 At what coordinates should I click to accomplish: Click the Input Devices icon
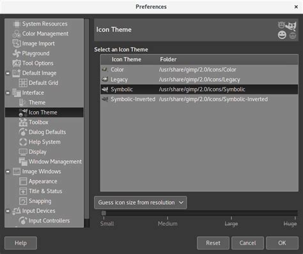pos(17,211)
